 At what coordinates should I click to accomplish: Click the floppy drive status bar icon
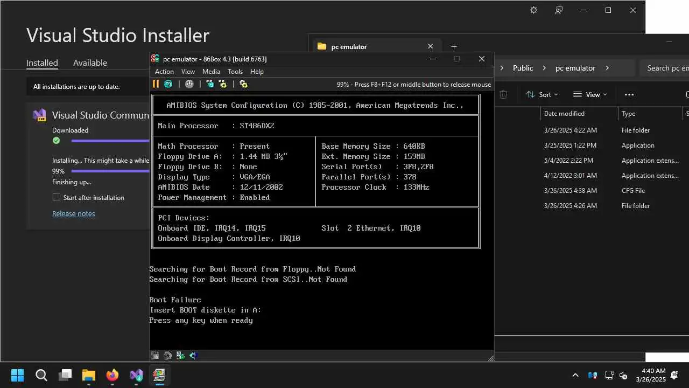[155, 356]
